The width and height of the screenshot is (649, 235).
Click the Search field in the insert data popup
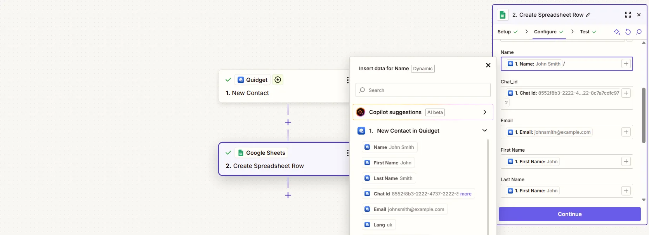coord(423,90)
